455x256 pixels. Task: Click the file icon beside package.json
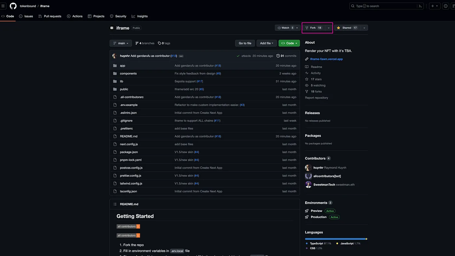pyautogui.click(x=115, y=152)
